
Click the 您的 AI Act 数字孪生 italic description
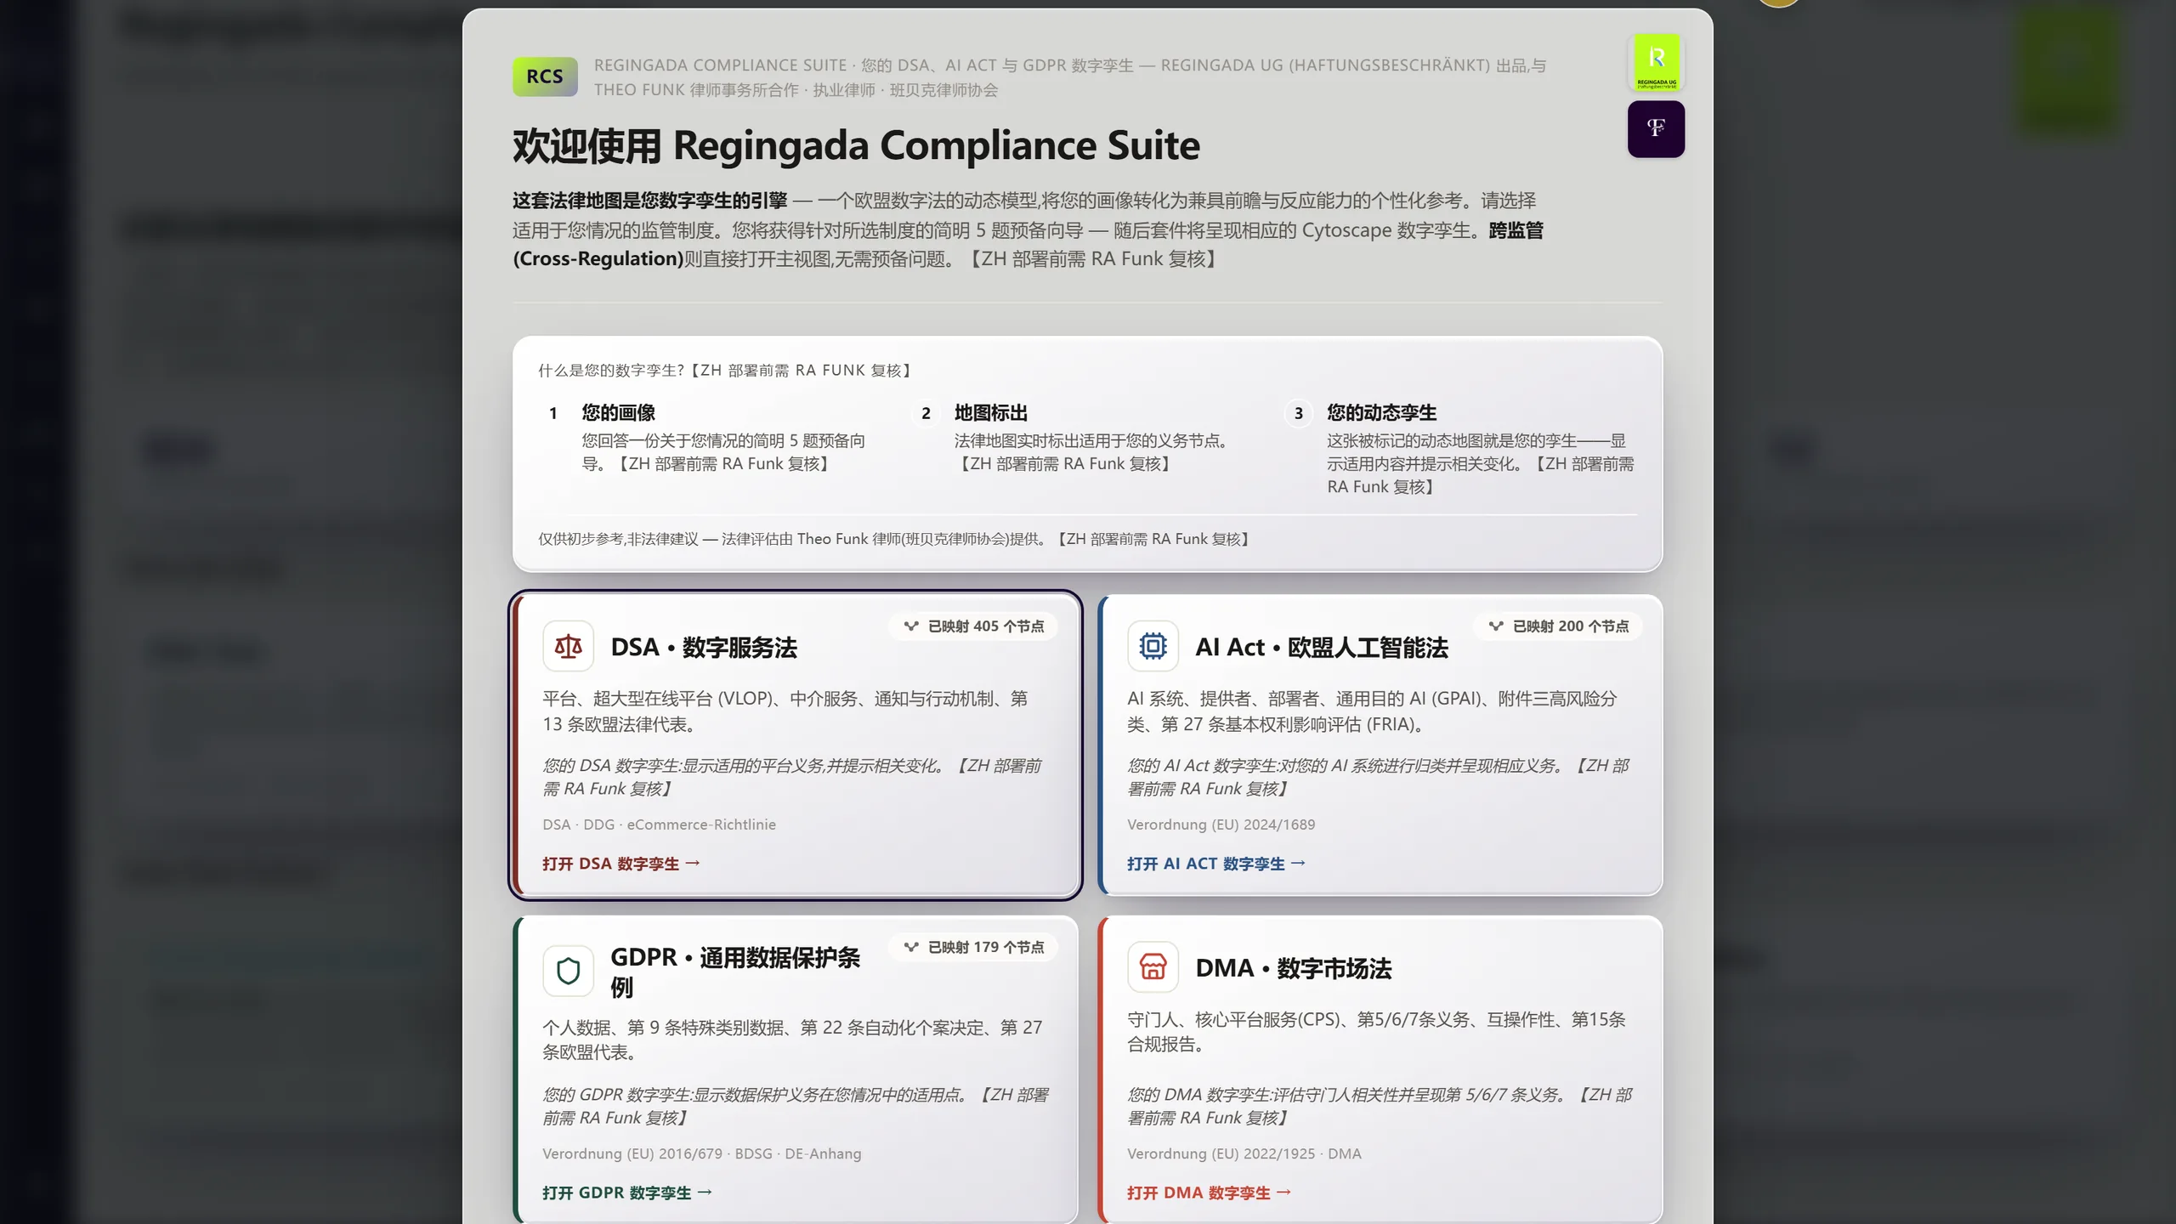point(1378,777)
